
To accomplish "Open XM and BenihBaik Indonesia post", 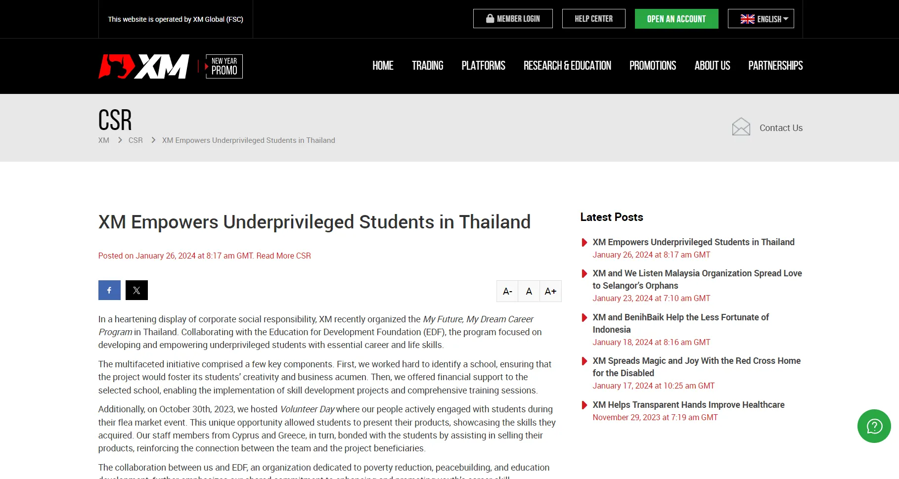I will [680, 323].
